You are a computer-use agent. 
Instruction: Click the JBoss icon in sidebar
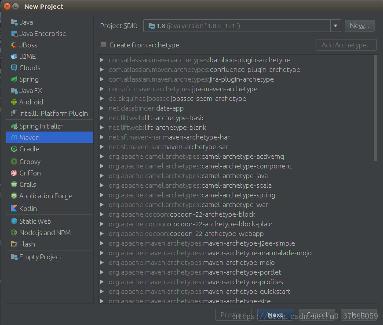[x=14, y=45]
